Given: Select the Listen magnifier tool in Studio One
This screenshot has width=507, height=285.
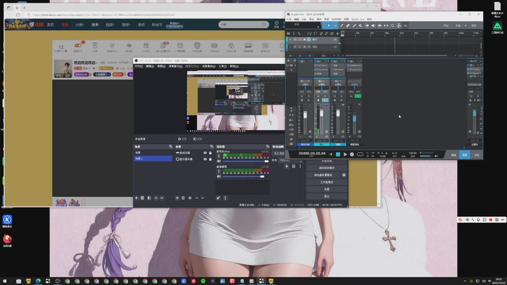Looking at the screenshot, I should pyautogui.click(x=392, y=26).
